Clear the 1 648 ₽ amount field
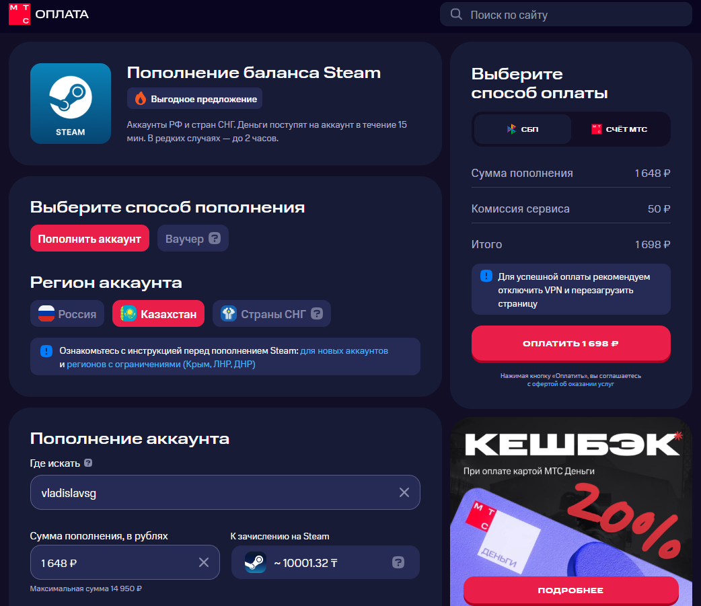 (x=203, y=562)
